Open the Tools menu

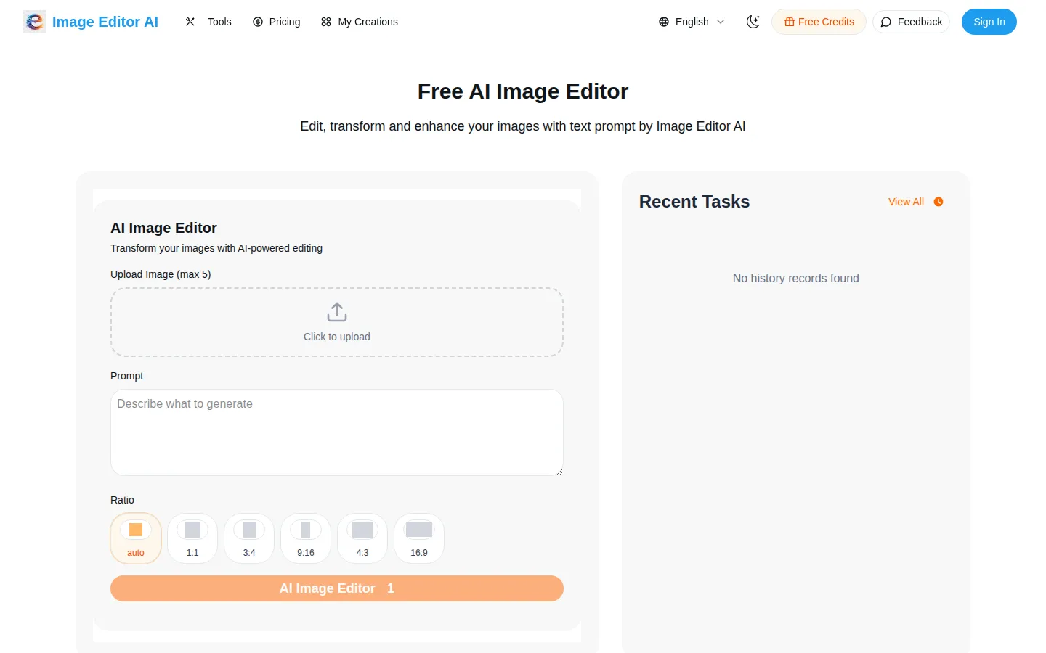[x=208, y=22]
